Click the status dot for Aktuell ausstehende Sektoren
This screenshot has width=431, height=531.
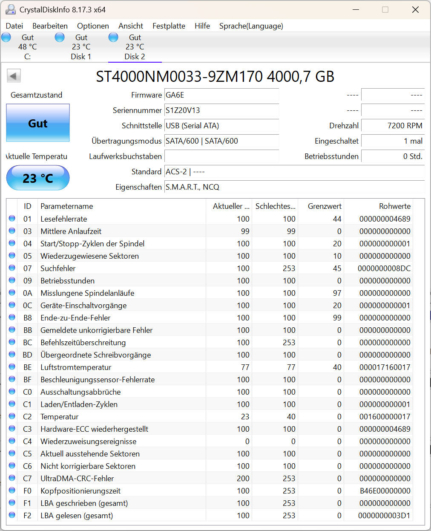click(12, 453)
